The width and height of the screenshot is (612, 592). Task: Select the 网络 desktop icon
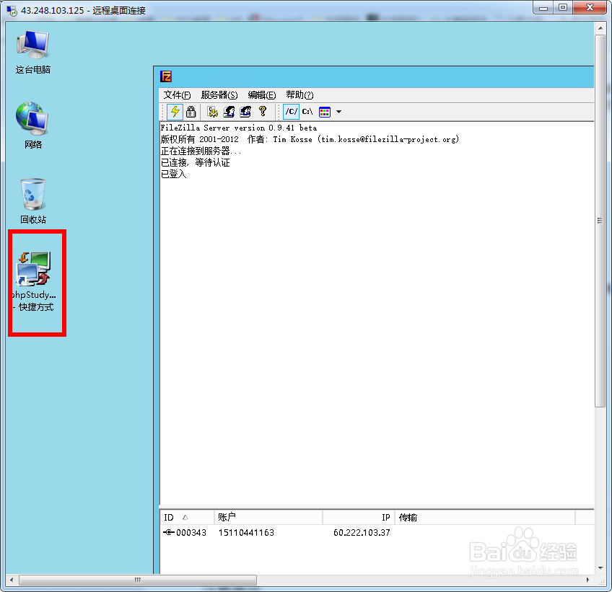tap(33, 125)
